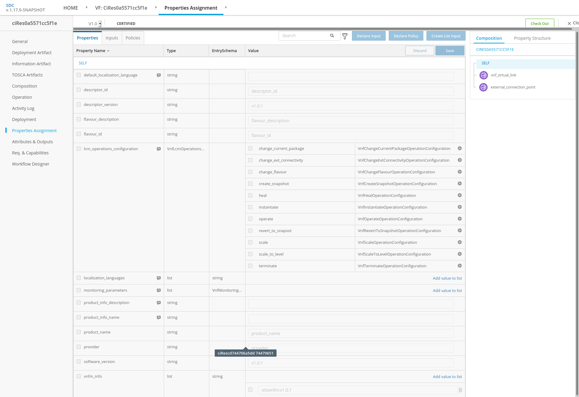The height and width of the screenshot is (397, 579).
Task: Click comment icon for product_info_name
Action: tap(159, 318)
